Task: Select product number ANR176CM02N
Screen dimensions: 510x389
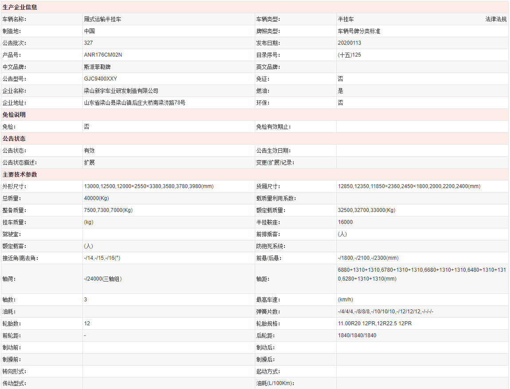Action: pyautogui.click(x=103, y=55)
